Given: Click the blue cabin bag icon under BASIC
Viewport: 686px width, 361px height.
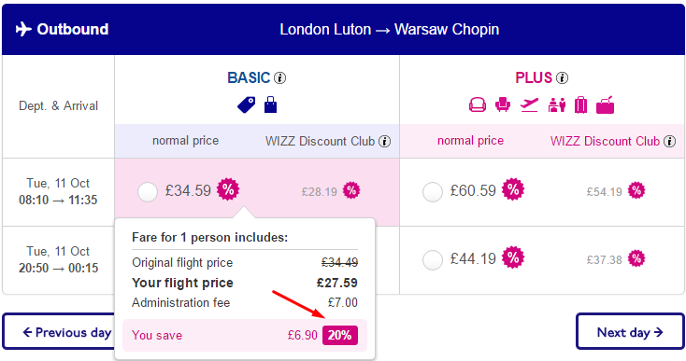Looking at the screenshot, I should point(270,104).
